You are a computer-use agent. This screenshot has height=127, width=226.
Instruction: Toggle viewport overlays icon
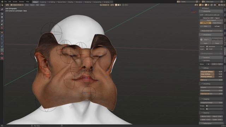pyautogui.click(x=206, y=5)
